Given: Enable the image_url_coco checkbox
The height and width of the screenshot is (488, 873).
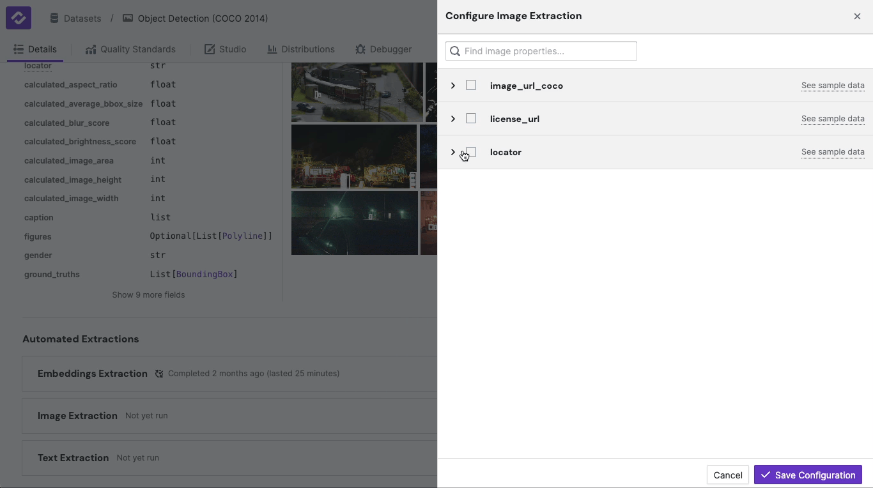Looking at the screenshot, I should pyautogui.click(x=471, y=85).
